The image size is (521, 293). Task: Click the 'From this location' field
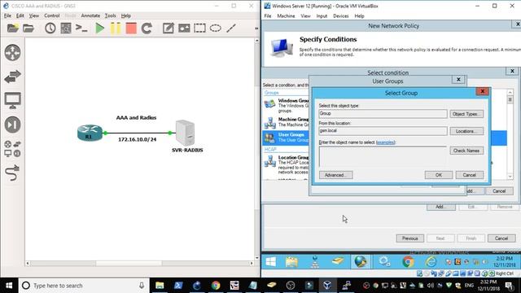click(383, 131)
